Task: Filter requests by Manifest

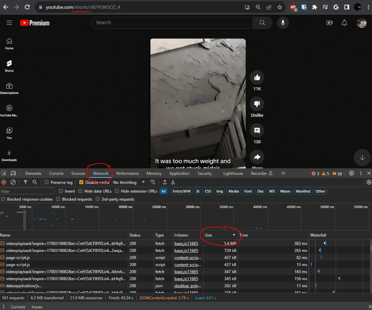Action: [x=303, y=191]
